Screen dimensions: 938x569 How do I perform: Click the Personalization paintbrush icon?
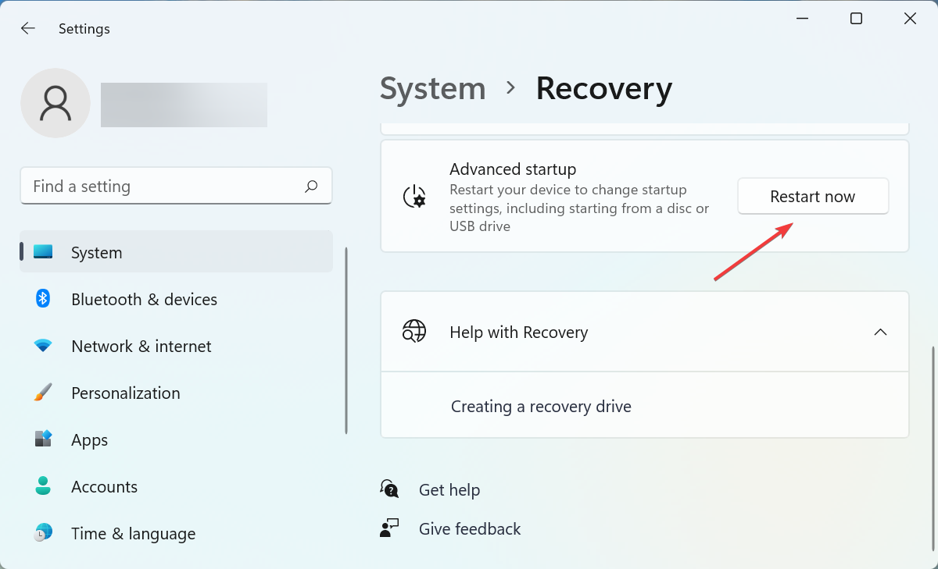[x=43, y=393]
